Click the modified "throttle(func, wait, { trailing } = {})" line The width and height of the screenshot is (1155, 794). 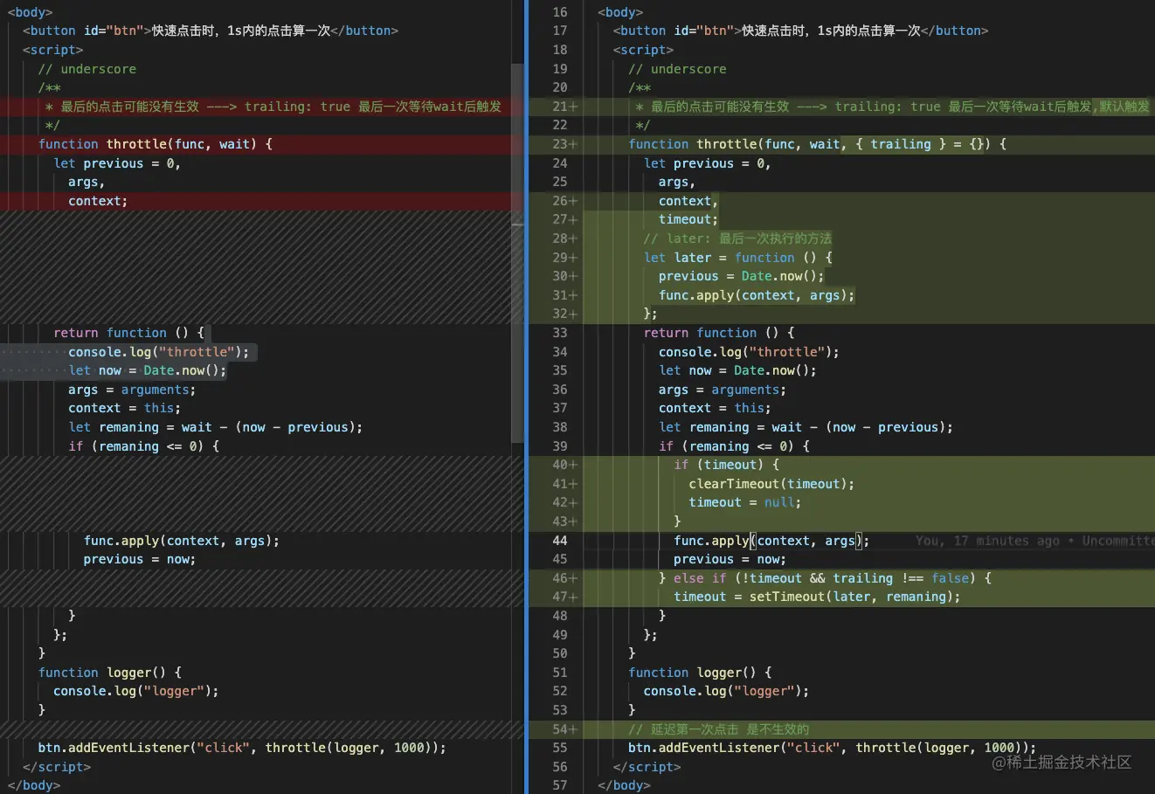pos(818,144)
